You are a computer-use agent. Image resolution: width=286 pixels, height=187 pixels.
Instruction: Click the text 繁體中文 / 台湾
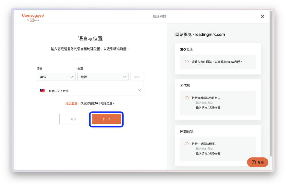point(59,91)
